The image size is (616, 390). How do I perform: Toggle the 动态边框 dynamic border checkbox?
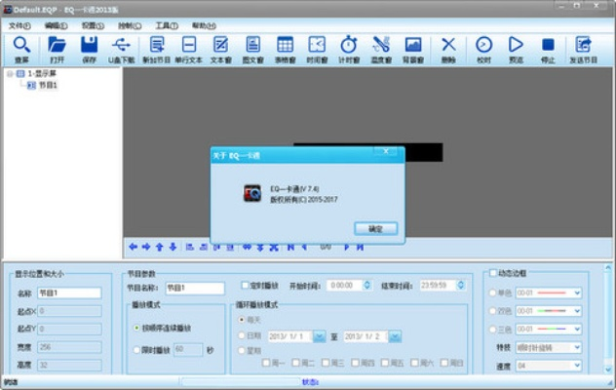(x=490, y=273)
